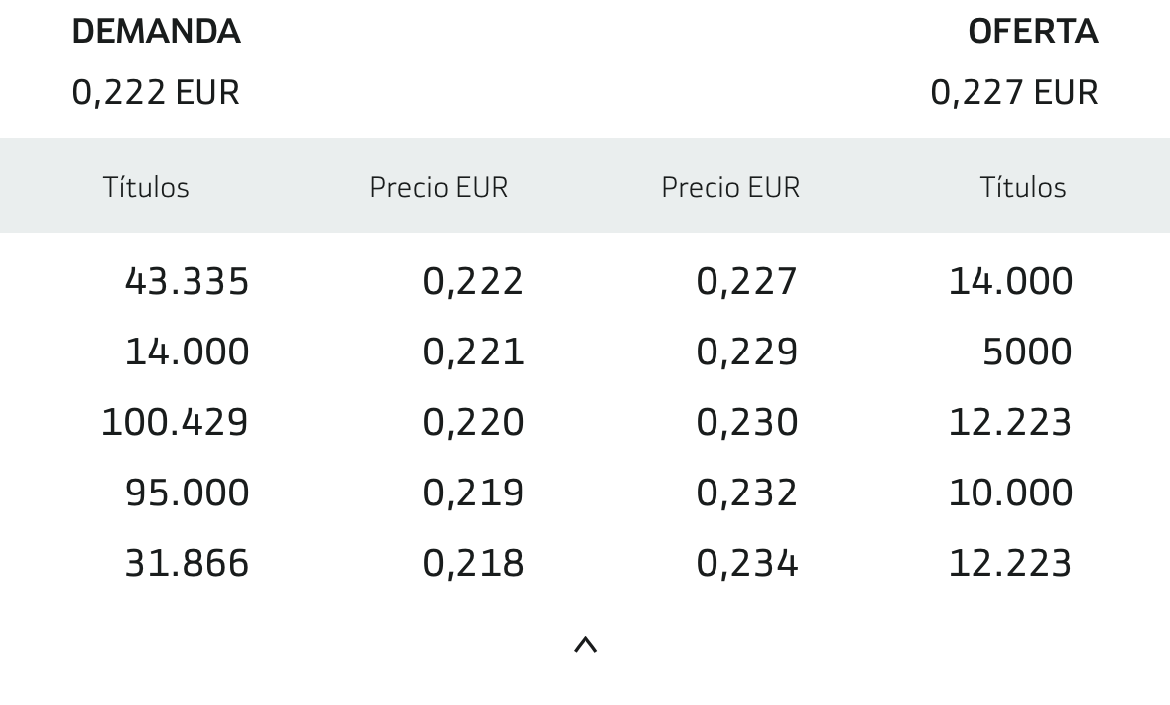Select the 5000 titles ask entry
Screen dimensions: 1170x705
click(1027, 352)
